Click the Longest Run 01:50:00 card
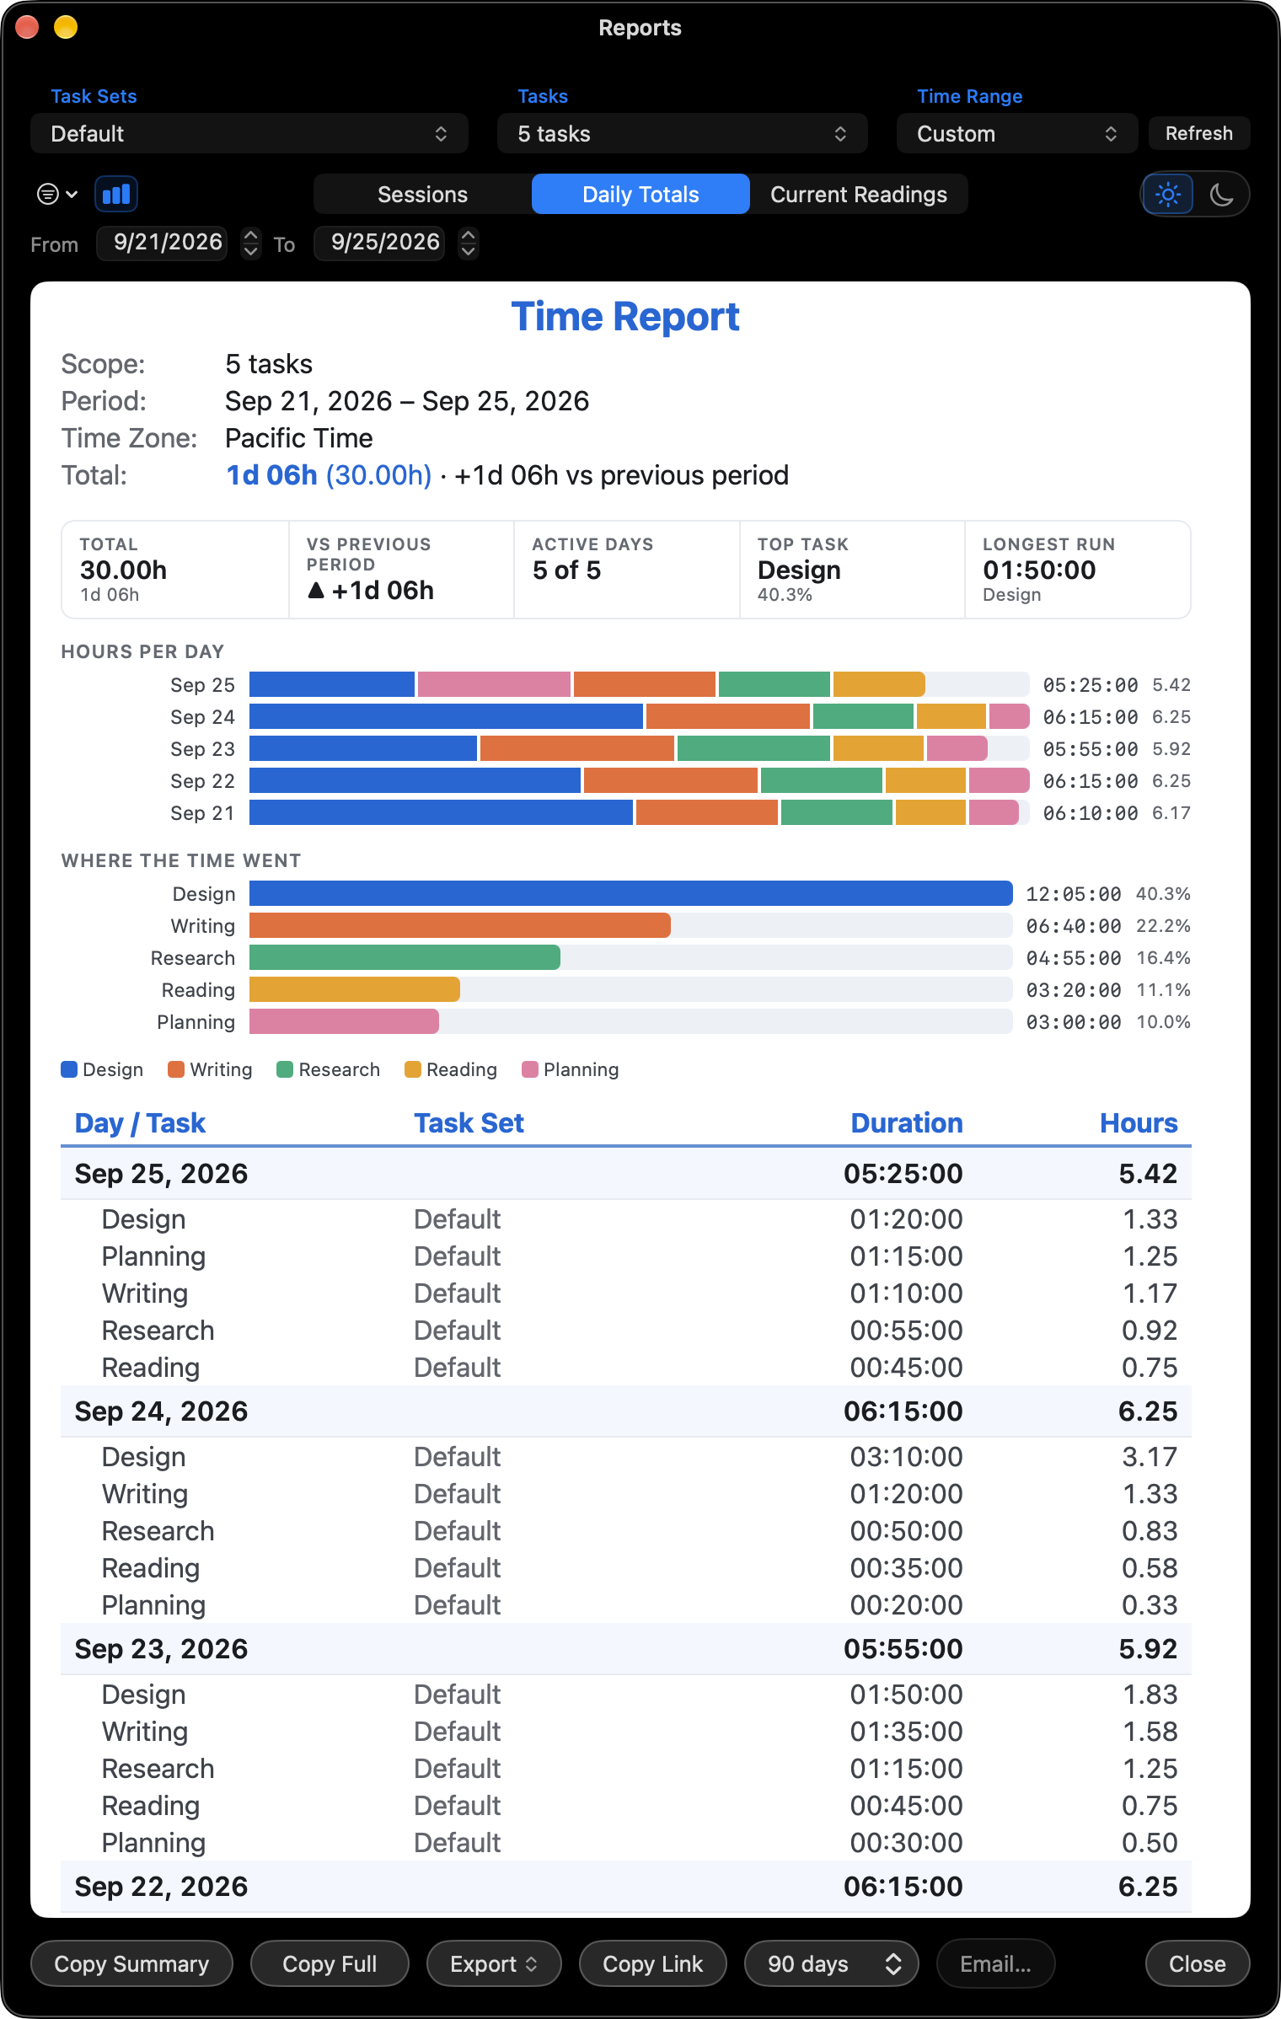 (1077, 570)
